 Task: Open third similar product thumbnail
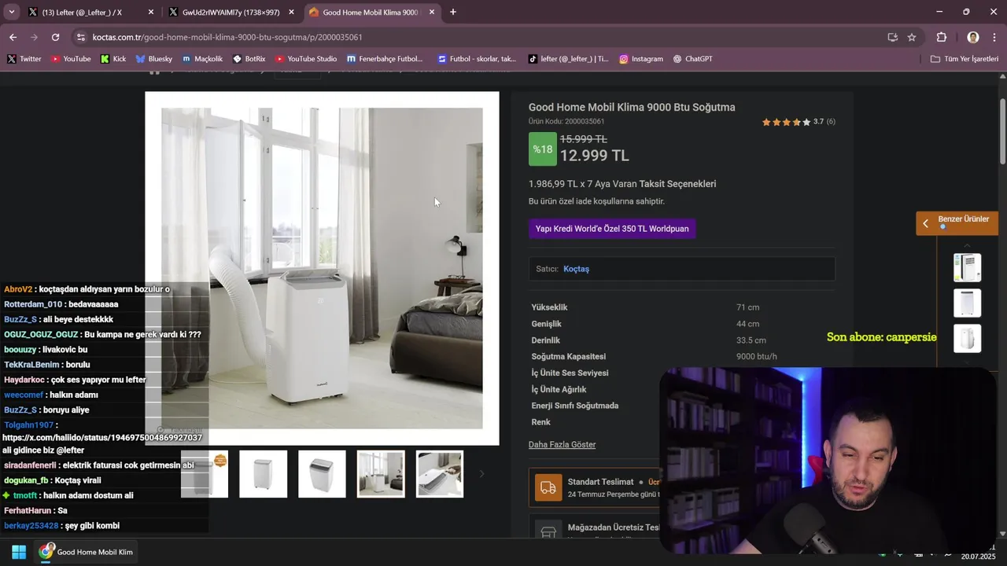tap(967, 339)
